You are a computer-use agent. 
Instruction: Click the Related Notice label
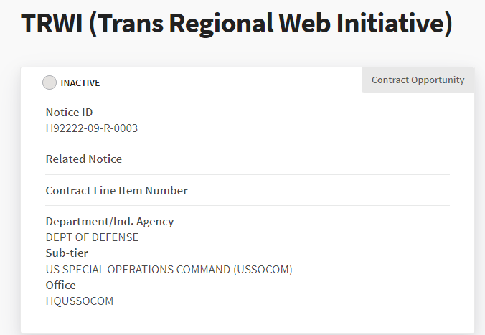(84, 159)
